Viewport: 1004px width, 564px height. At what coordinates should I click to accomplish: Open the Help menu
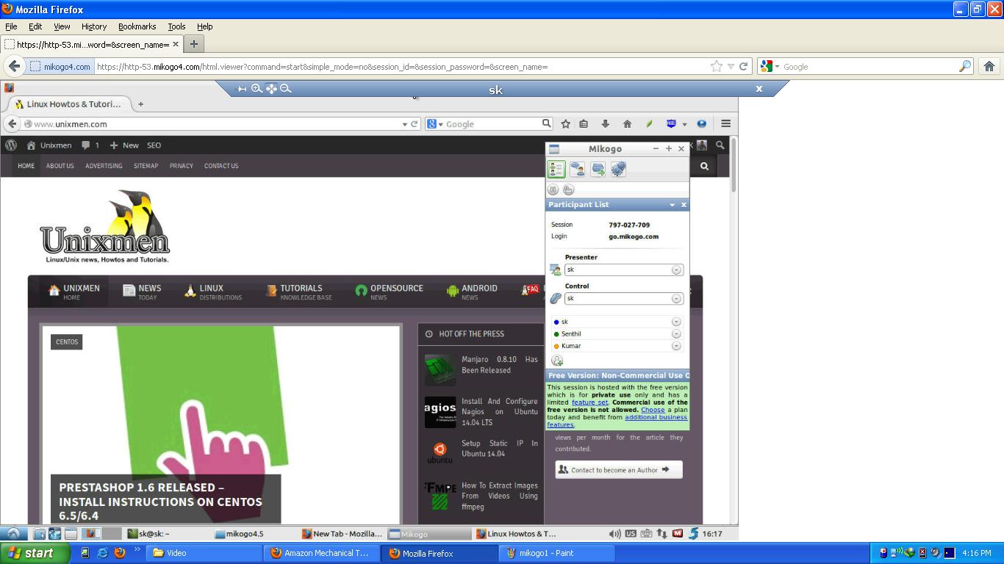point(205,26)
